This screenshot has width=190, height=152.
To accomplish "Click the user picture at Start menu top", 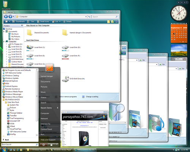I will pyautogui.click(x=49, y=68).
